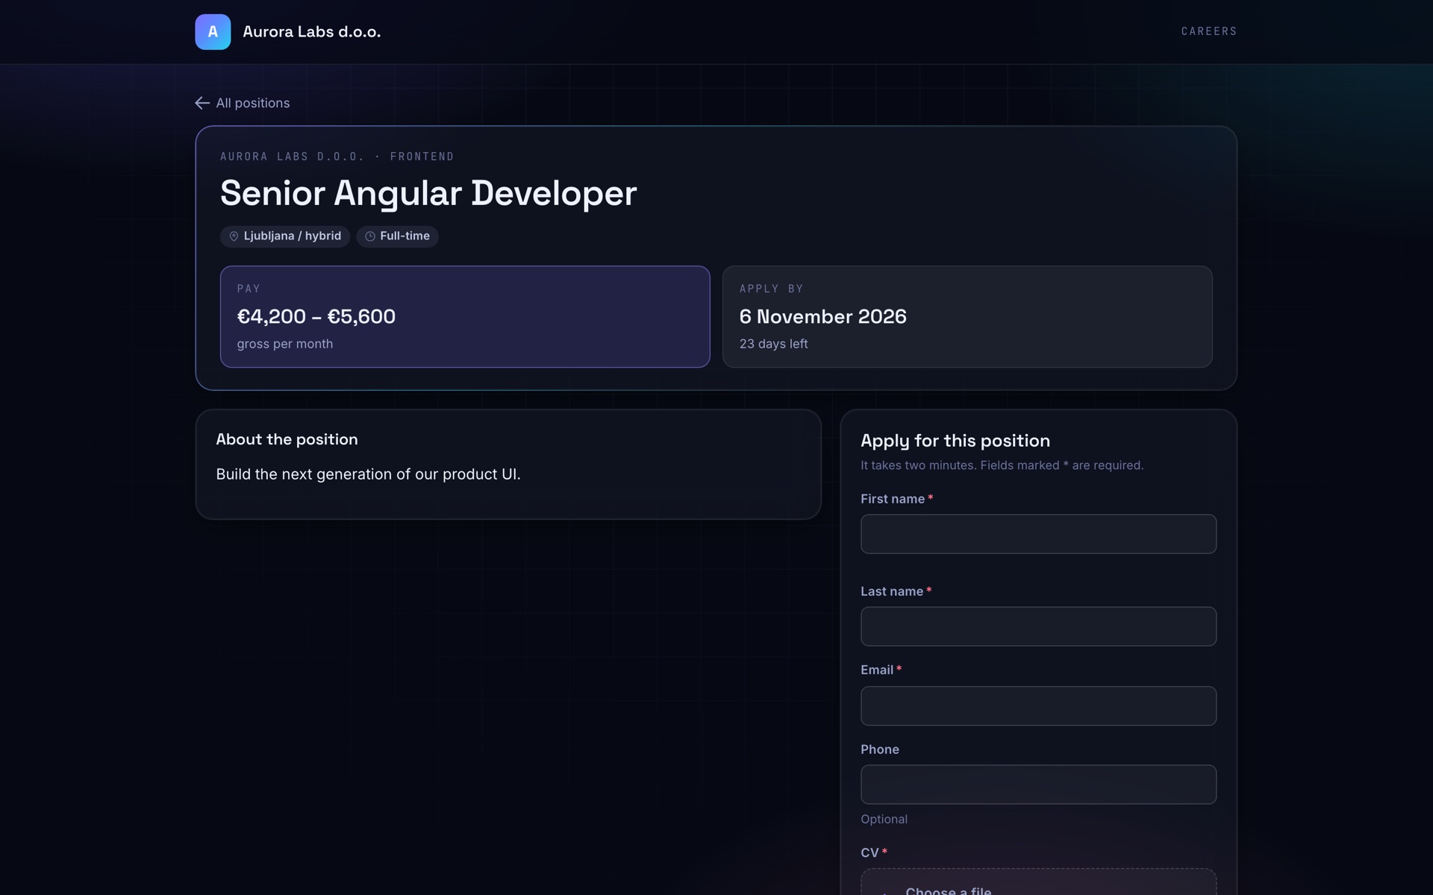Focus the Phone input field
The height and width of the screenshot is (895, 1433).
(x=1038, y=785)
